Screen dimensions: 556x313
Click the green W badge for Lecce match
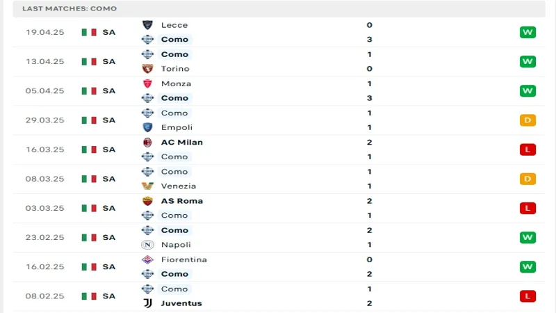(528, 32)
